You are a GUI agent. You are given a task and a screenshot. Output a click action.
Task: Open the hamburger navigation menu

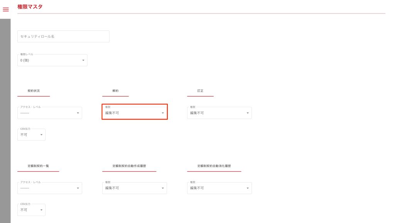(5, 9)
